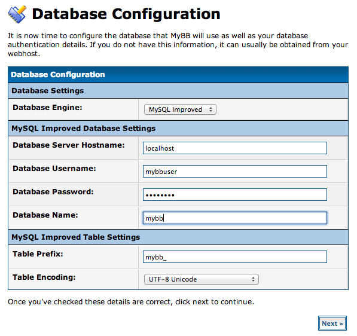Click the 'Database Engine:' label
This screenshot has width=357, height=336.
tap(47, 108)
